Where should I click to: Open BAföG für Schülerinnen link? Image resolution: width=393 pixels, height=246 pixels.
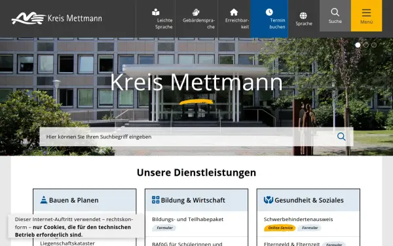(x=187, y=243)
